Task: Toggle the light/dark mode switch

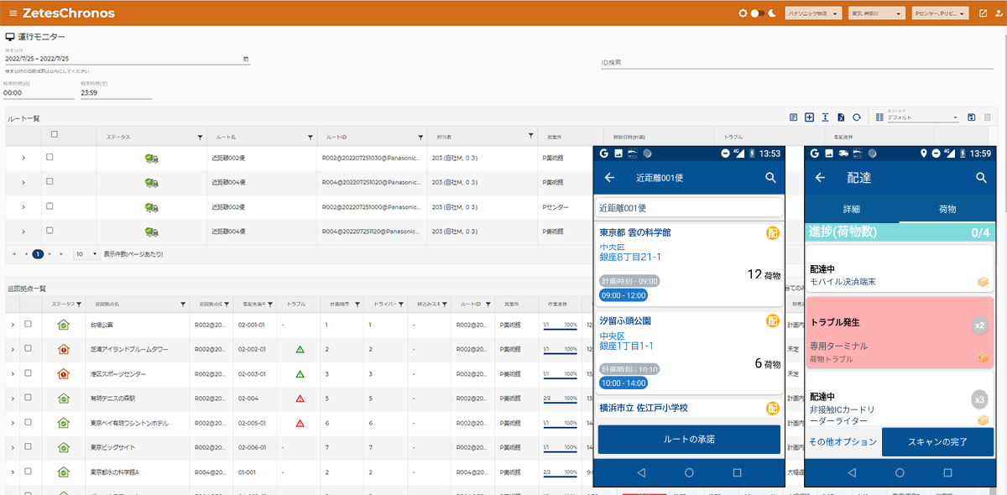Action: [x=758, y=13]
